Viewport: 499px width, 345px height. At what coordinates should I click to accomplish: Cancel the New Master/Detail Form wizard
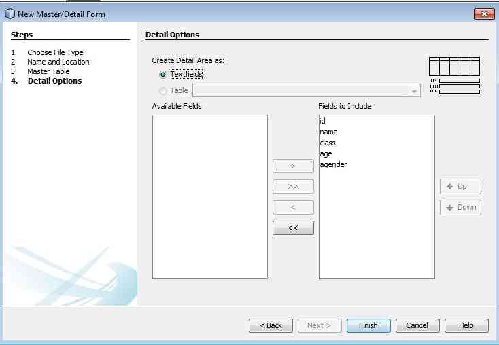point(417,325)
